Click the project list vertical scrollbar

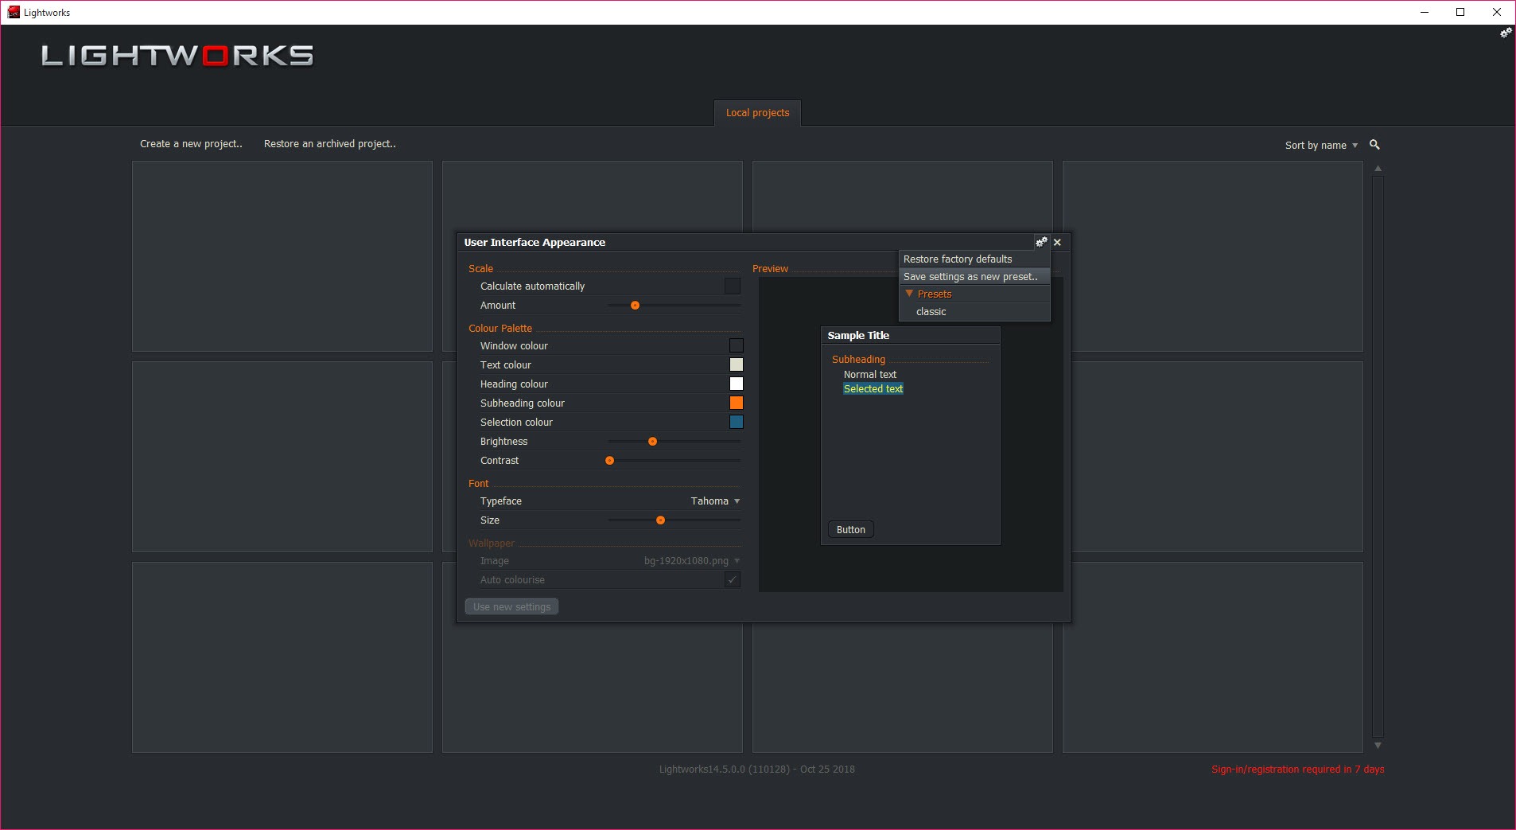[1378, 457]
